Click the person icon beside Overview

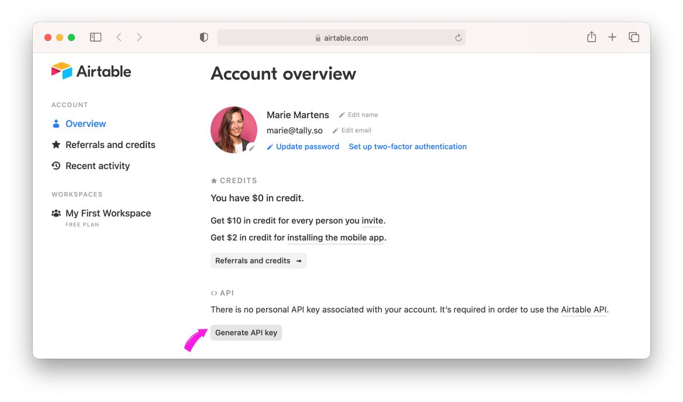[56, 124]
